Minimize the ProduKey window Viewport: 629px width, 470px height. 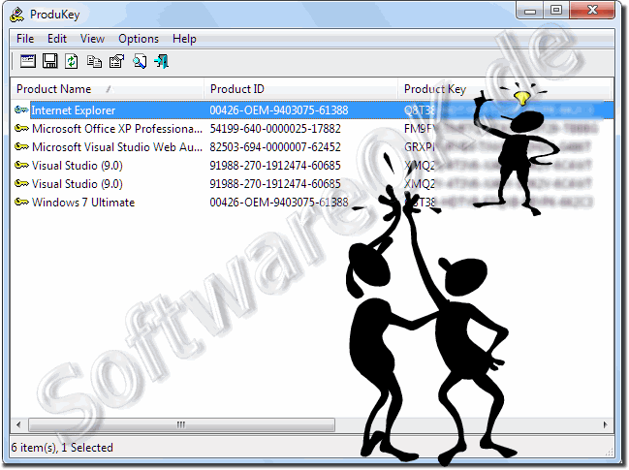pos(530,11)
